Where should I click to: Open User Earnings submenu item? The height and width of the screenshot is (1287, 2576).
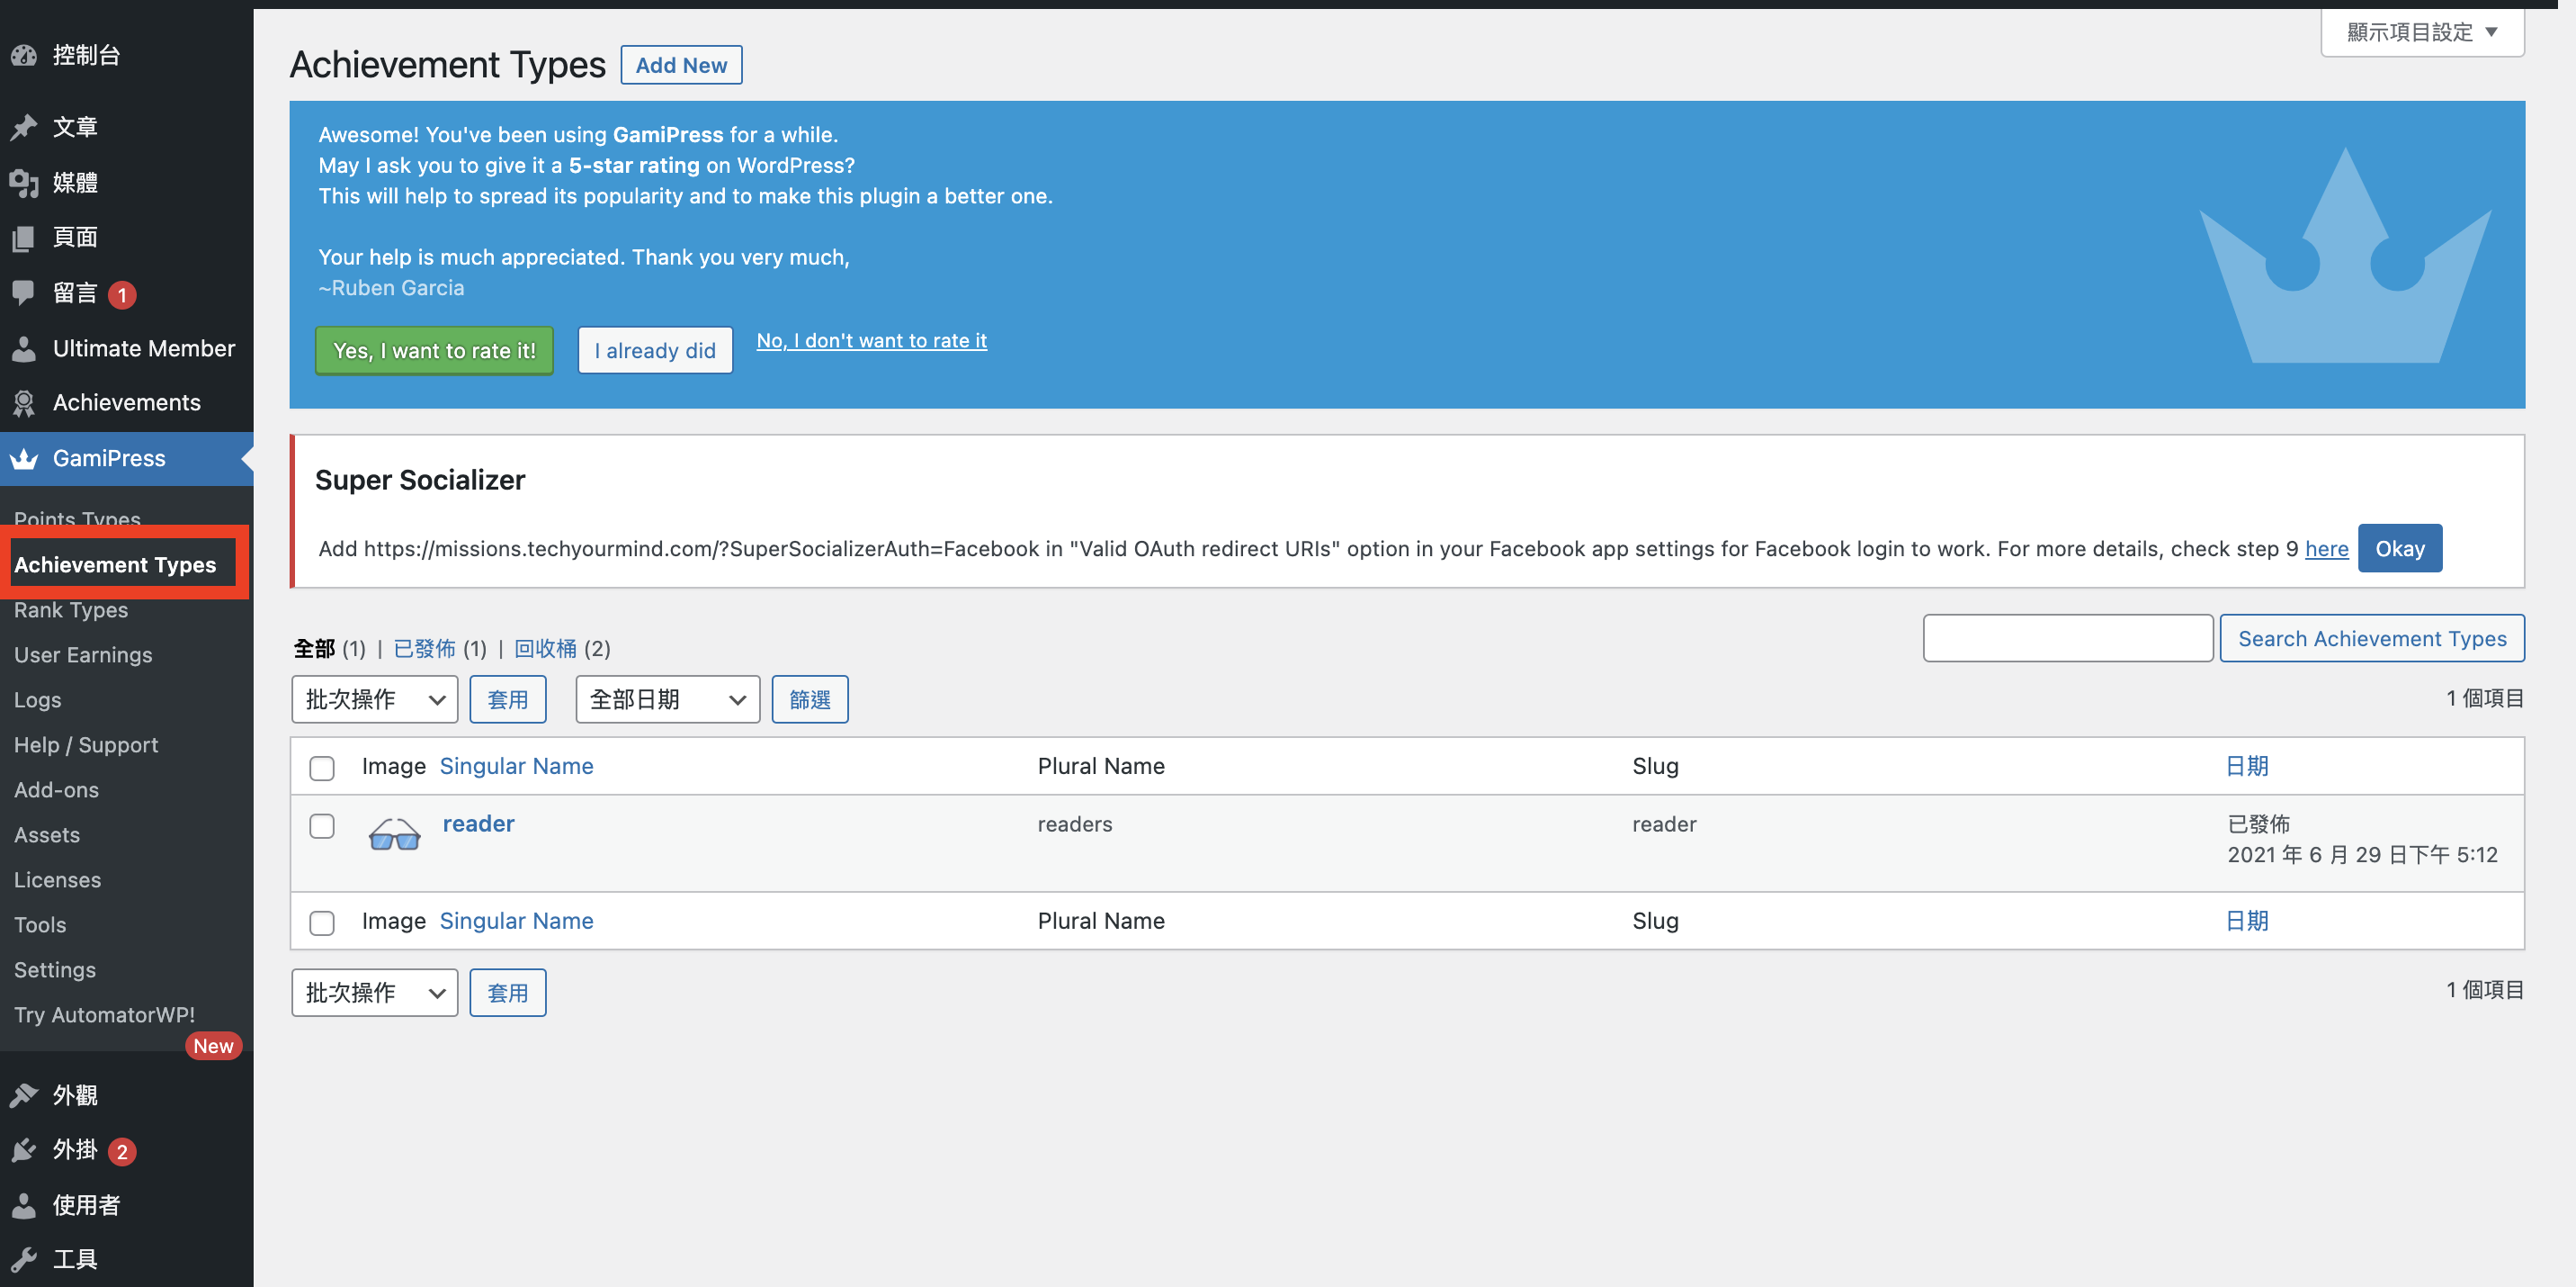(x=83, y=654)
